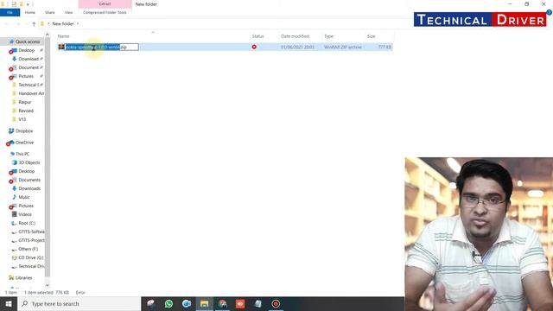
Task: Click the Type here to search box
Action: coord(79,303)
